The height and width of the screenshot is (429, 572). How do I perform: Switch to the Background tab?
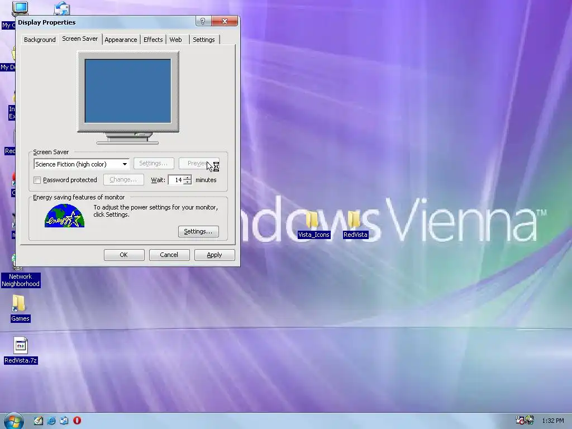click(x=40, y=40)
